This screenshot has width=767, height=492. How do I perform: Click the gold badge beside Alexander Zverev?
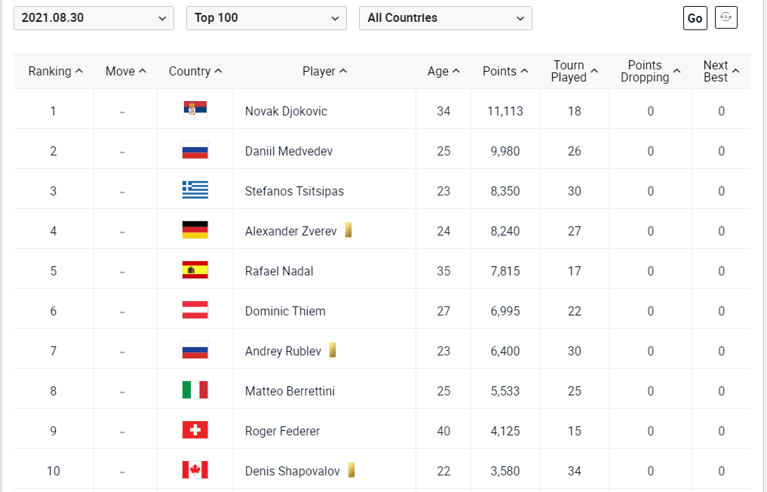point(348,230)
